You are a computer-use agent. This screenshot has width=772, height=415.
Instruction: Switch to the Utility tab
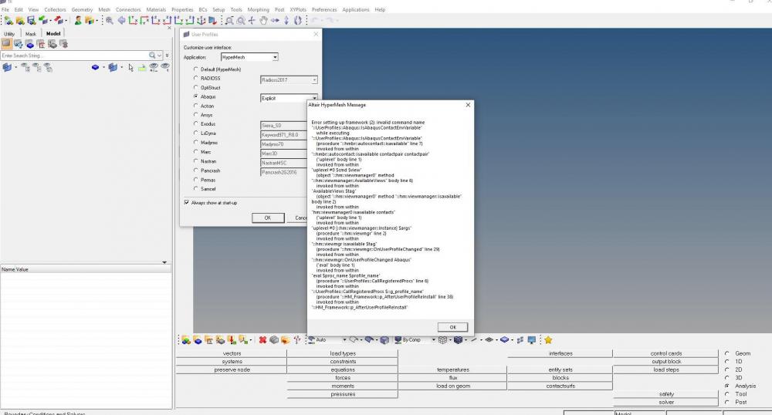pos(9,33)
